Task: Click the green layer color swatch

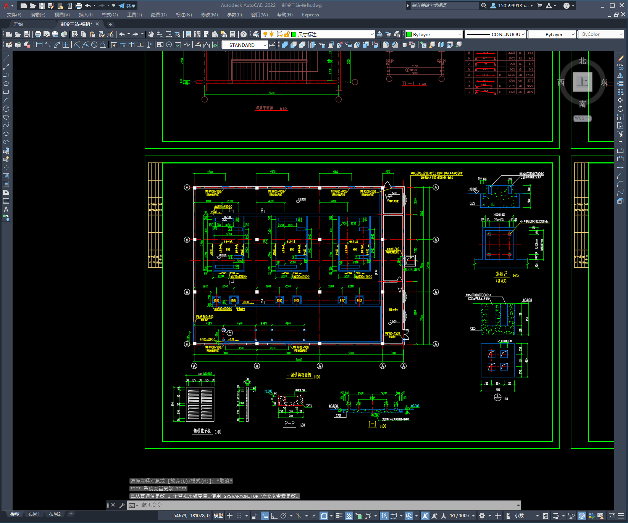Action: tap(294, 34)
